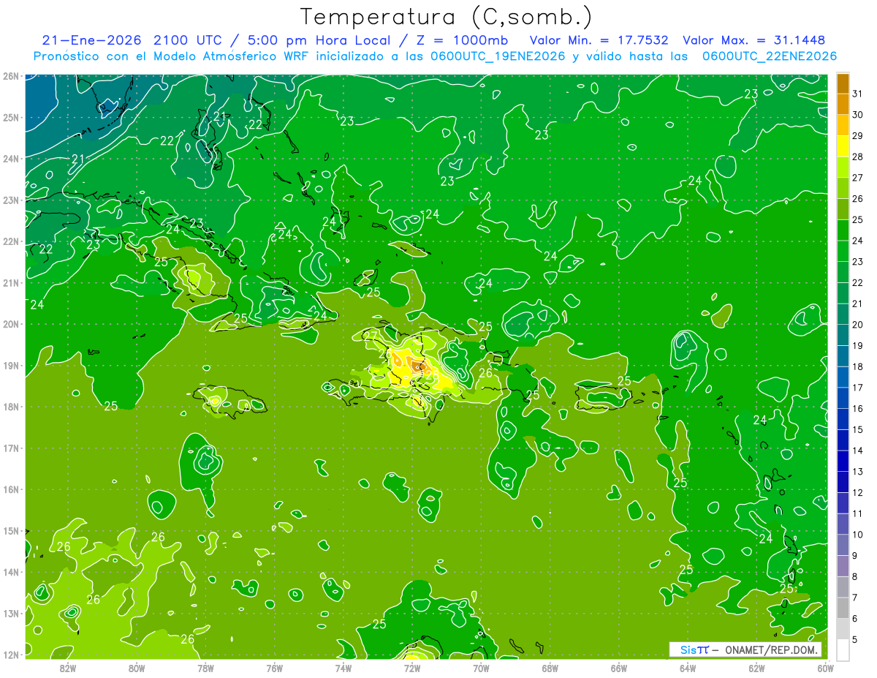Click the '70W' longitude axis label
Viewport: 877px width, 678px height.
pyautogui.click(x=481, y=667)
